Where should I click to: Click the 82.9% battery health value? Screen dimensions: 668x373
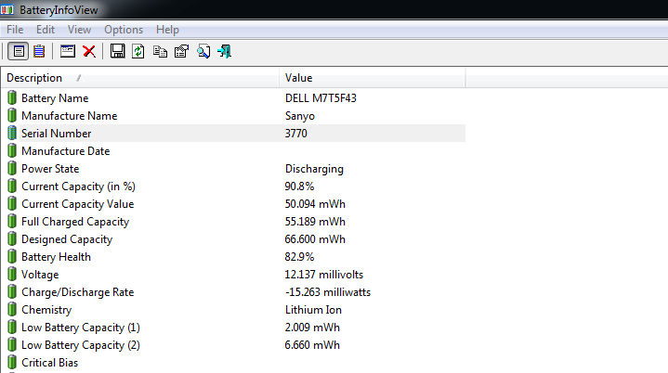click(x=299, y=257)
